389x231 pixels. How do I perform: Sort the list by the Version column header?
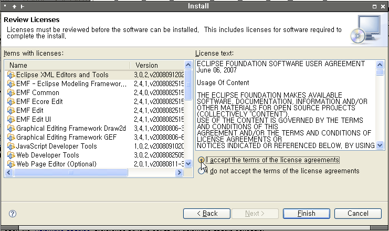(x=158, y=65)
